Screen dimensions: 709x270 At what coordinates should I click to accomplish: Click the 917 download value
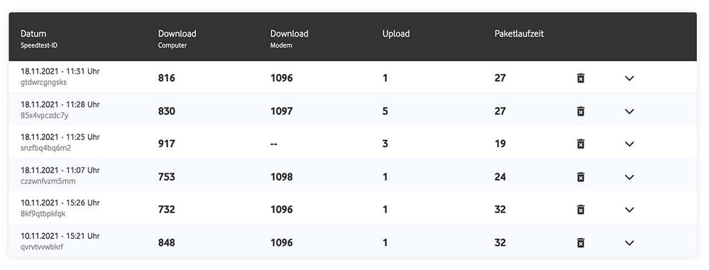tap(166, 144)
